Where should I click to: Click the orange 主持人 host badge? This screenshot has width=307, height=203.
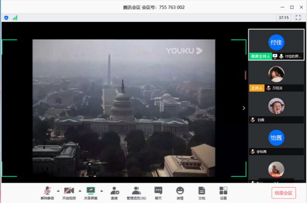pyautogui.click(x=257, y=88)
